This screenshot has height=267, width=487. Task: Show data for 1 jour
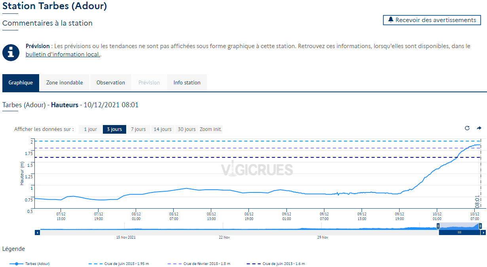[x=90, y=129]
